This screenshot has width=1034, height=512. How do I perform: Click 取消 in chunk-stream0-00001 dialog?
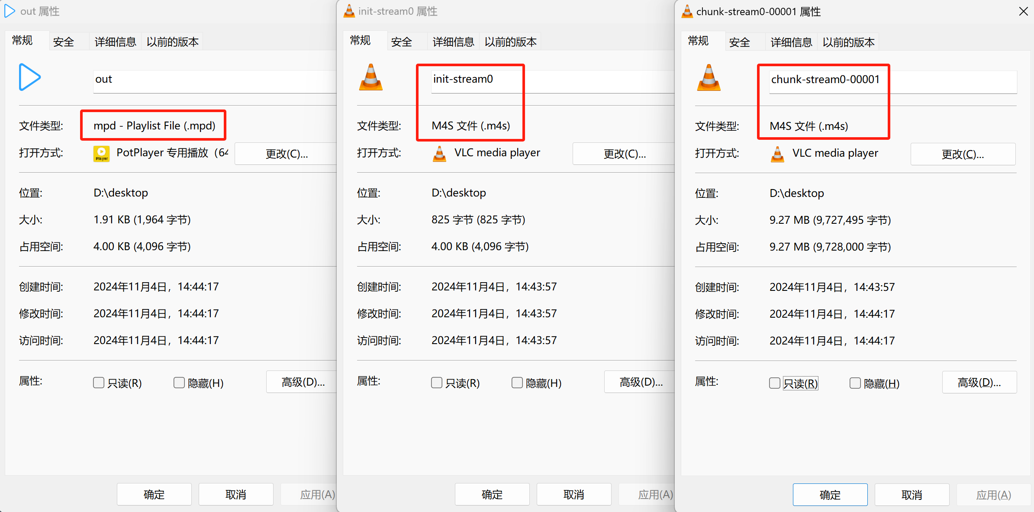pyautogui.click(x=912, y=494)
